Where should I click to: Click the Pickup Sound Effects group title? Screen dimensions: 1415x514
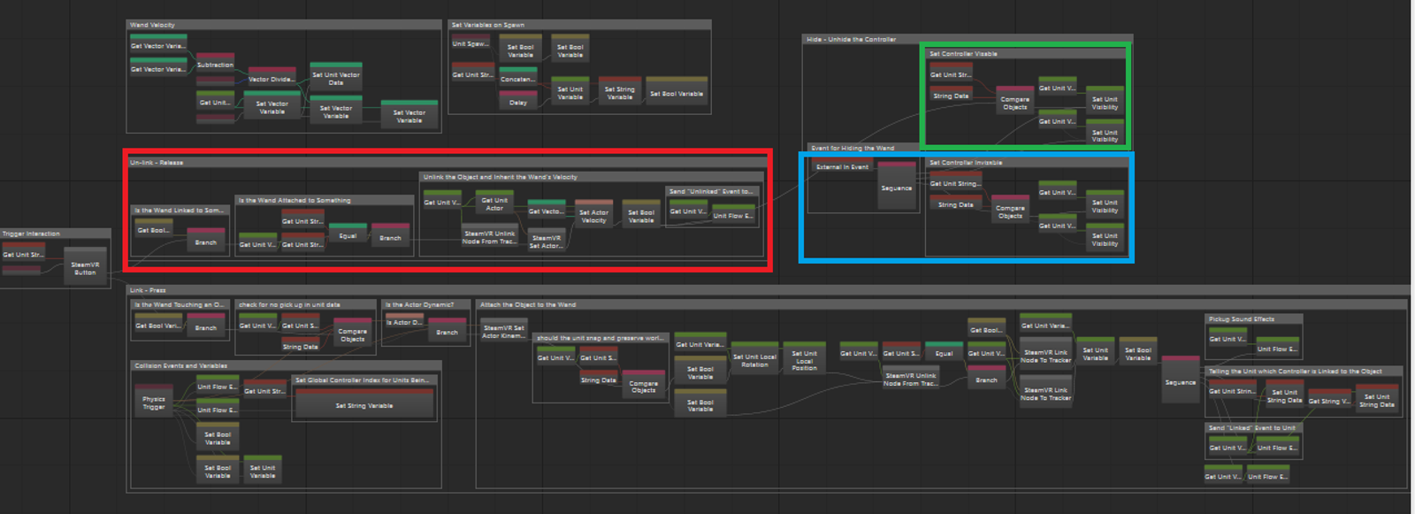(x=1242, y=318)
